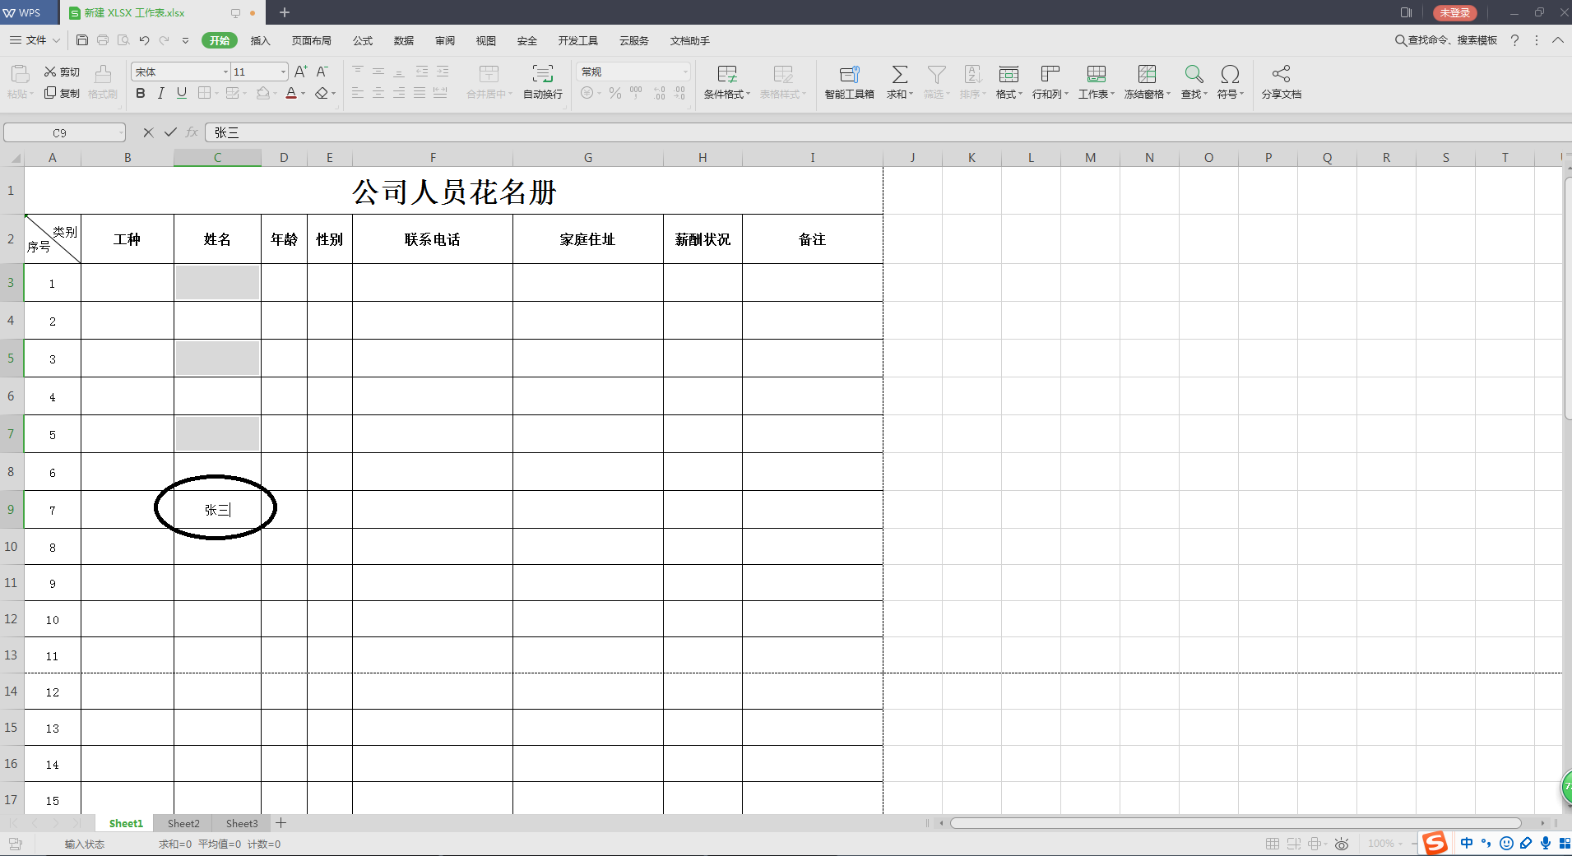Open Rows and Columns (行和列) tool
The width and height of the screenshot is (1572, 856).
pos(1050,83)
